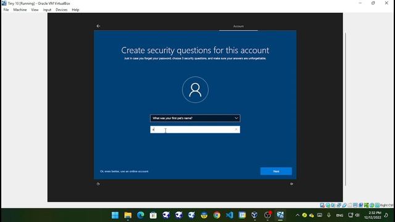Click the mouse integration indicator icon
Image resolution: width=395 pixels, height=222 pixels.
(x=372, y=205)
